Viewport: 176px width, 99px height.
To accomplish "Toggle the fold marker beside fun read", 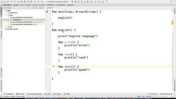I will [x=51, y=54].
